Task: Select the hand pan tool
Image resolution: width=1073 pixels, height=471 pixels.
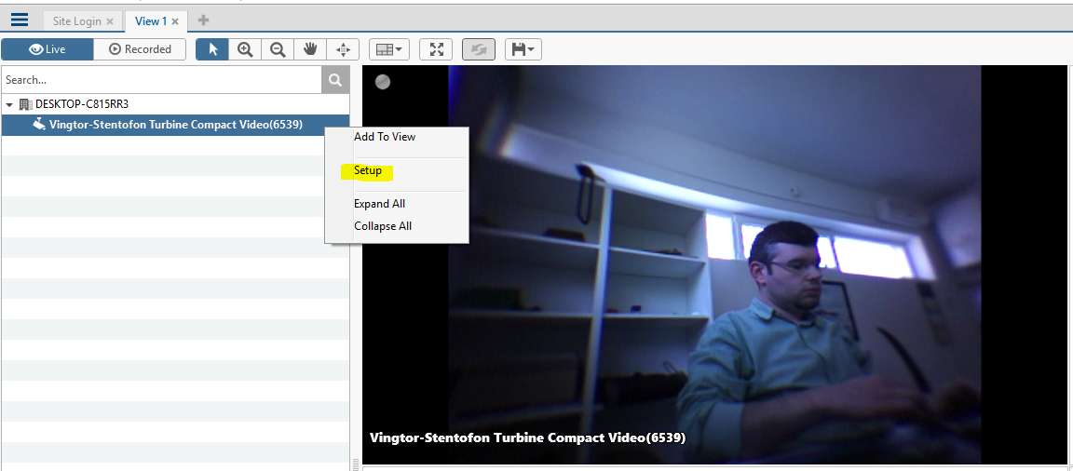Action: click(310, 49)
